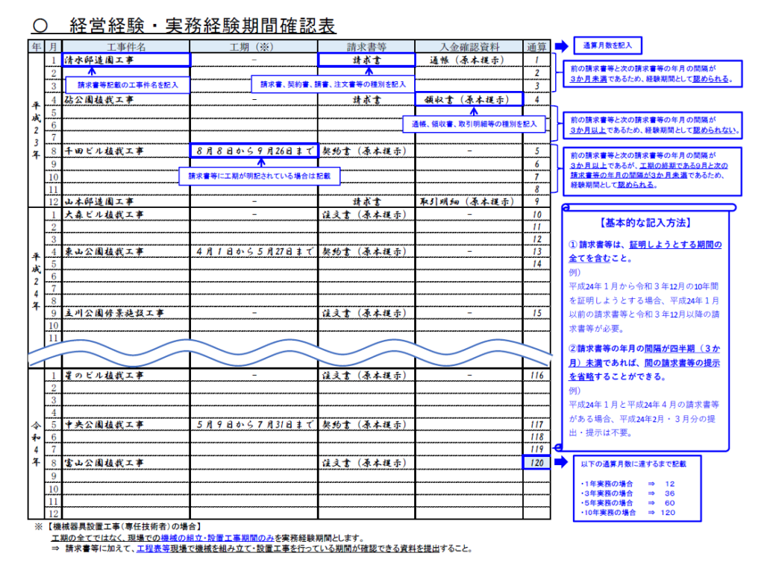The height and width of the screenshot is (565, 764).
Task: Click the blue underlined 機械の組立・設置工事期間のみ
Action: tap(217, 538)
